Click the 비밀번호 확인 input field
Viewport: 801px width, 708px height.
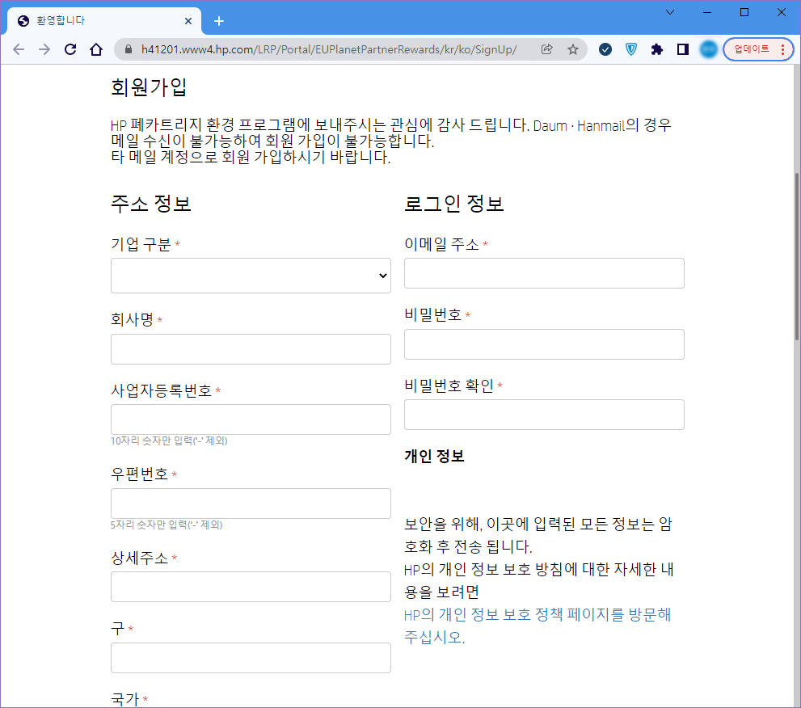point(544,415)
